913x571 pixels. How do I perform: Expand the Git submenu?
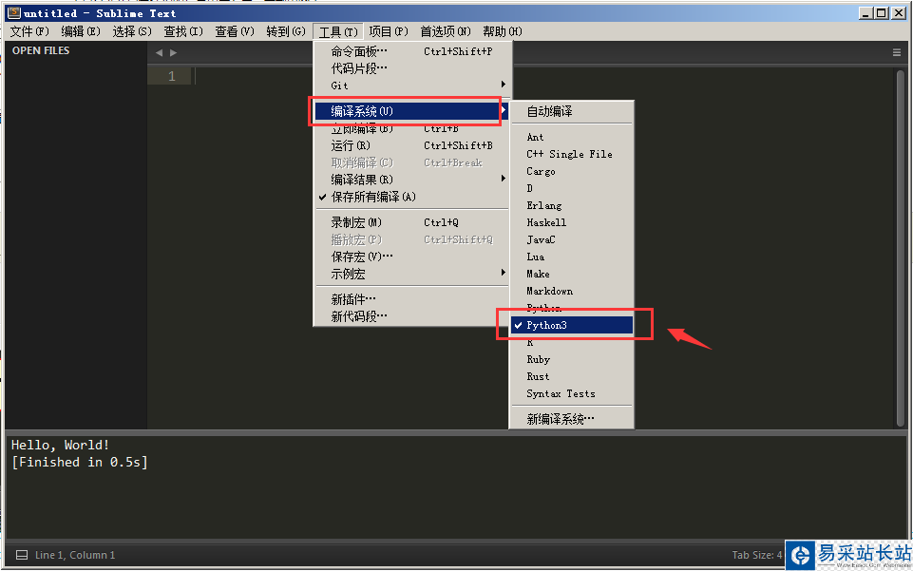pyautogui.click(x=412, y=86)
